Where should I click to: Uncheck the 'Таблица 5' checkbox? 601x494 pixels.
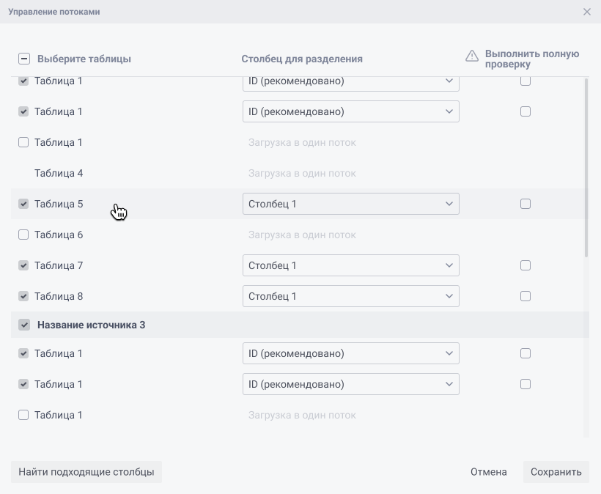[x=23, y=204]
